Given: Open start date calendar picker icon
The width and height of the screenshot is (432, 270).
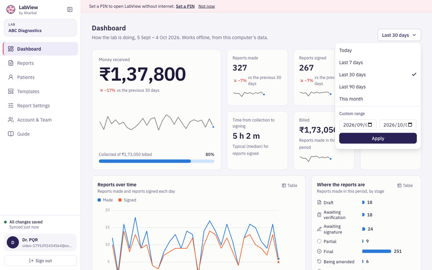Looking at the screenshot, I should pyautogui.click(x=370, y=125).
